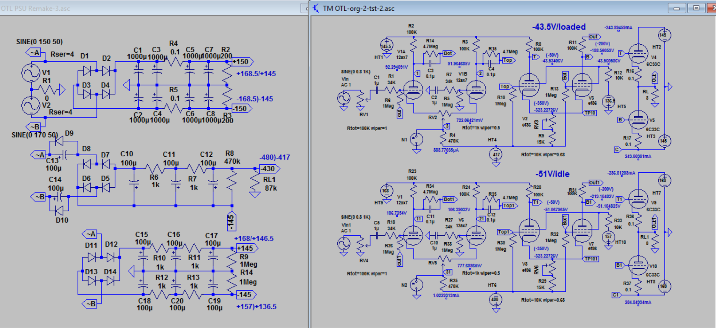This screenshot has height=328, width=716.
Task: Select the 480 voltage source labelled HT6
Action: click(x=496, y=300)
